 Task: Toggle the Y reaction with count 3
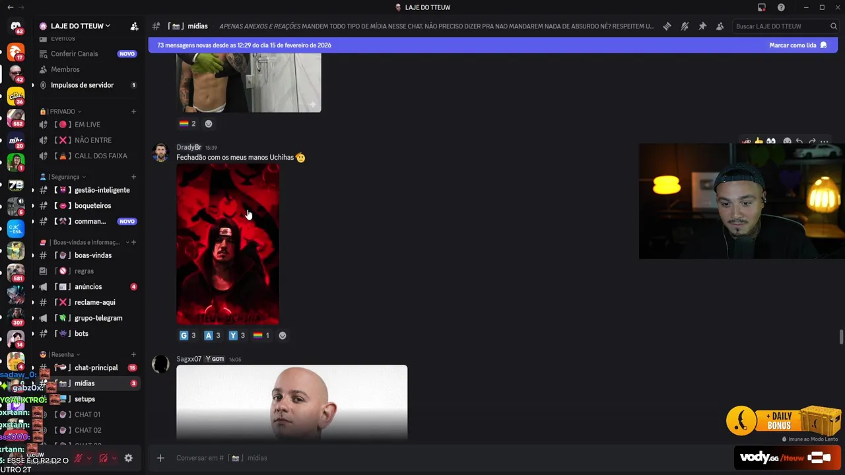pyautogui.click(x=237, y=335)
